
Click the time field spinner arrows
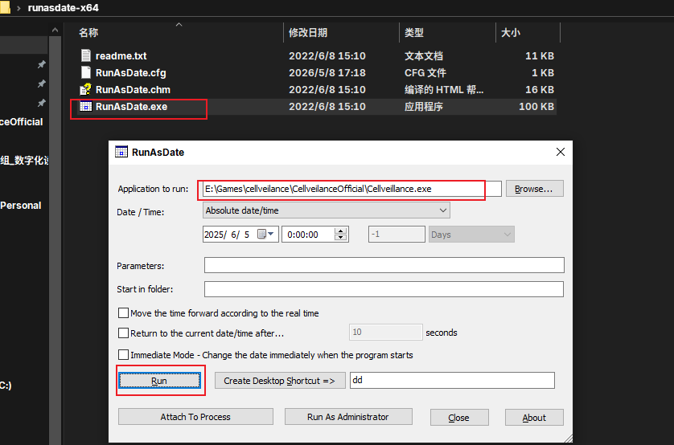[x=341, y=235]
